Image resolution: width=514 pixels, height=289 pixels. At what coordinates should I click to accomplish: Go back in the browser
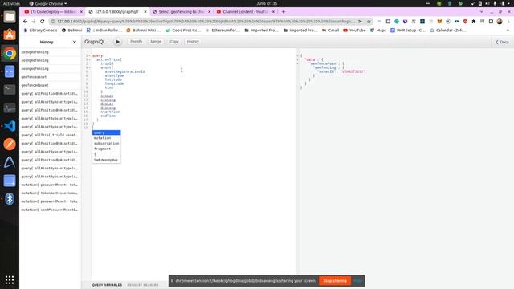[25, 22]
